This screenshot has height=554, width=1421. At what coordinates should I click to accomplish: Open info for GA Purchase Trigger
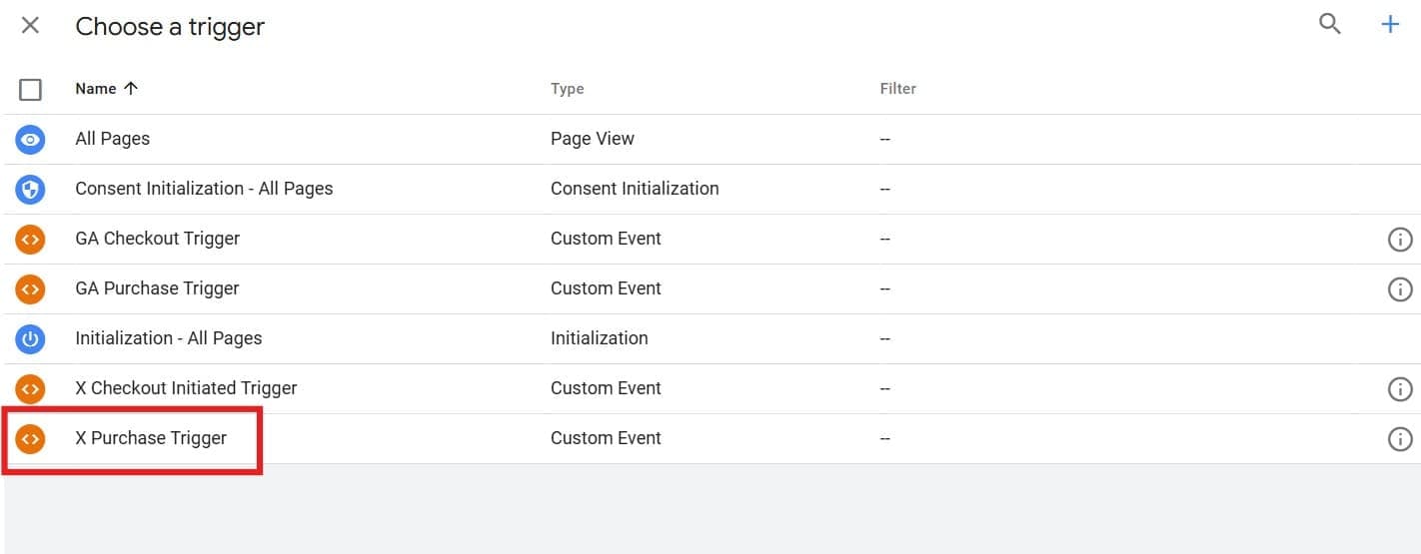[1400, 289]
